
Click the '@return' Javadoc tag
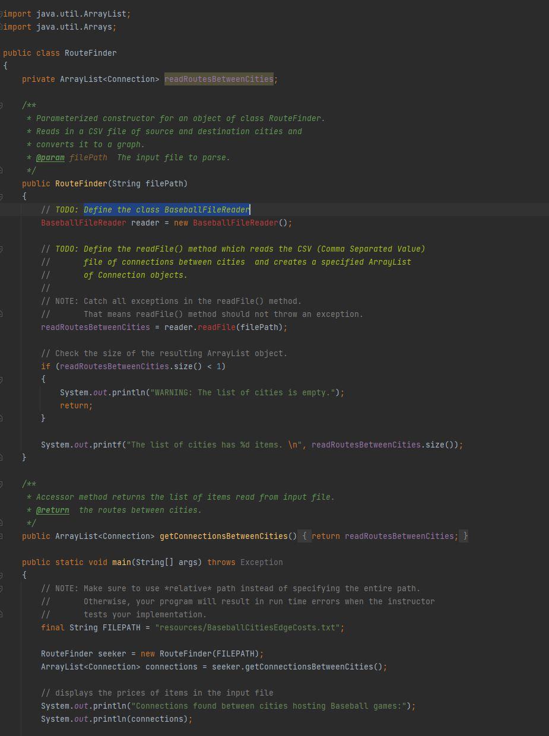(x=53, y=510)
